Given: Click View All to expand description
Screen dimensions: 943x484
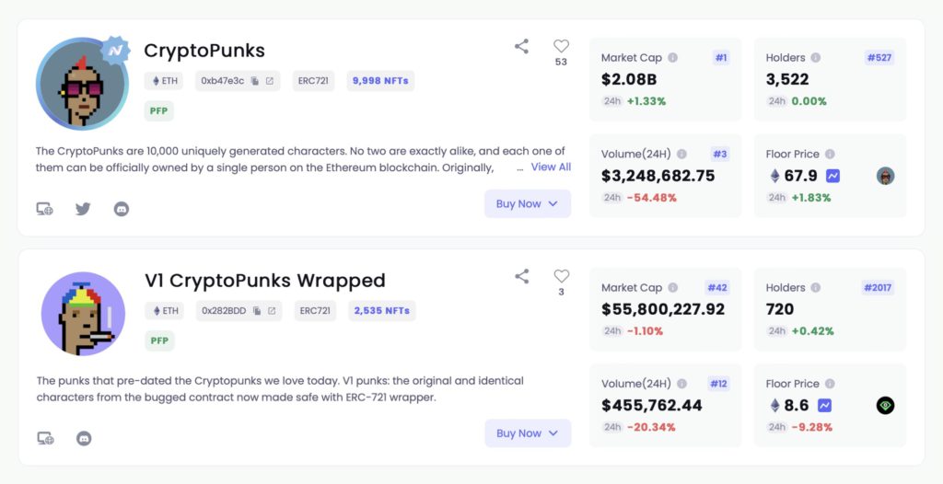Looking at the screenshot, I should 551,167.
